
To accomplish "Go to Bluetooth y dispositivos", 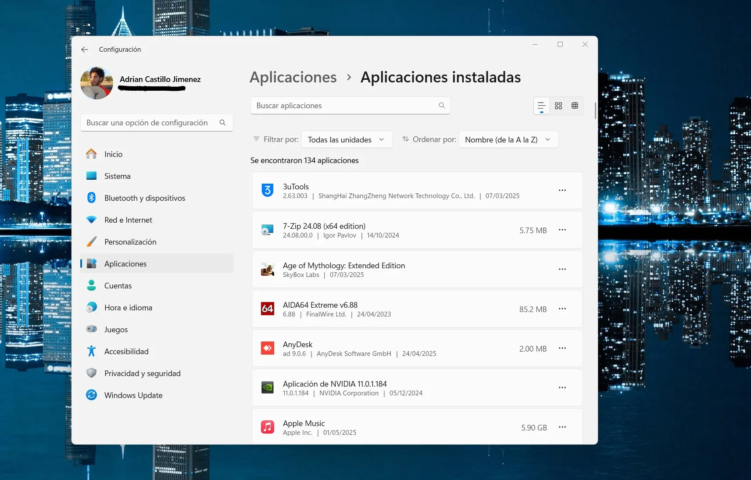I will tap(157, 198).
